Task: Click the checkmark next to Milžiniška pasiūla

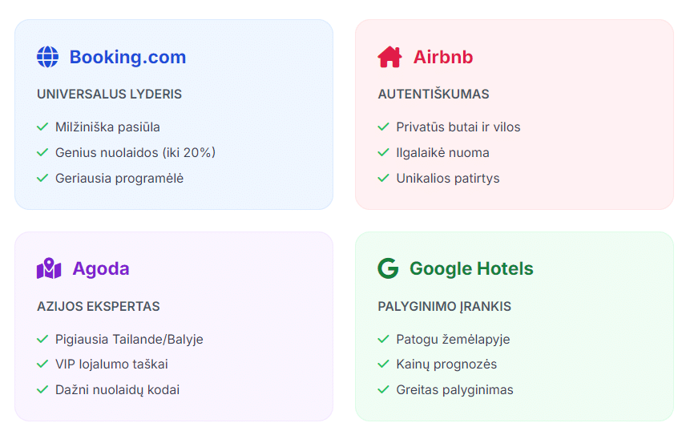Action: tap(42, 127)
